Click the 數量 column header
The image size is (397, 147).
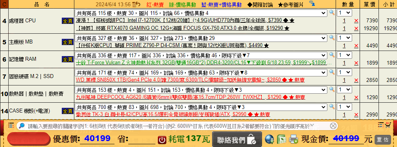click(348, 4)
